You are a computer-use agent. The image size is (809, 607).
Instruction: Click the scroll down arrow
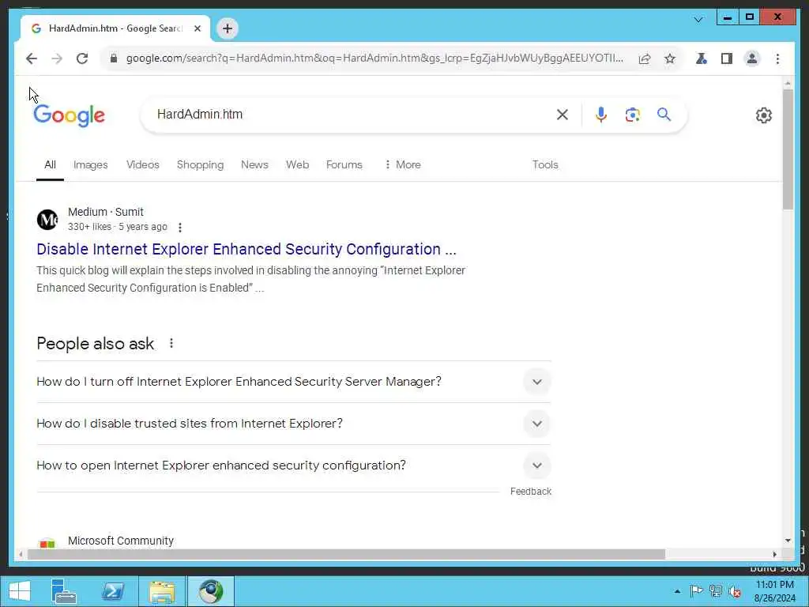click(x=788, y=541)
